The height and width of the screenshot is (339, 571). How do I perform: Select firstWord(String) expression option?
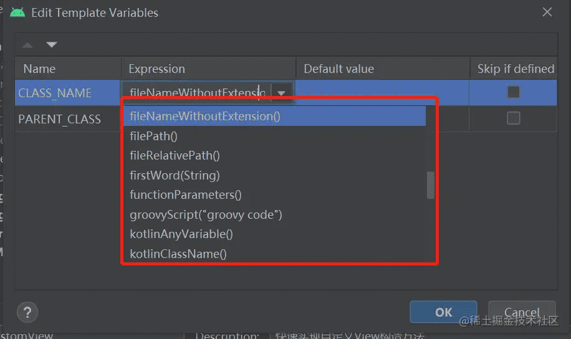175,175
